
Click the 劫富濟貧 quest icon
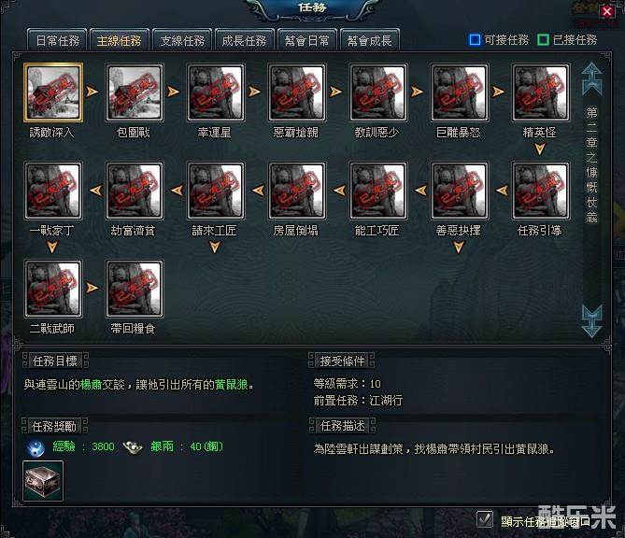[135, 191]
